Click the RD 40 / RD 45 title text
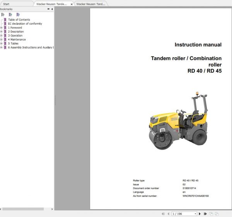The width and height of the screenshot is (232, 217). 205,71
